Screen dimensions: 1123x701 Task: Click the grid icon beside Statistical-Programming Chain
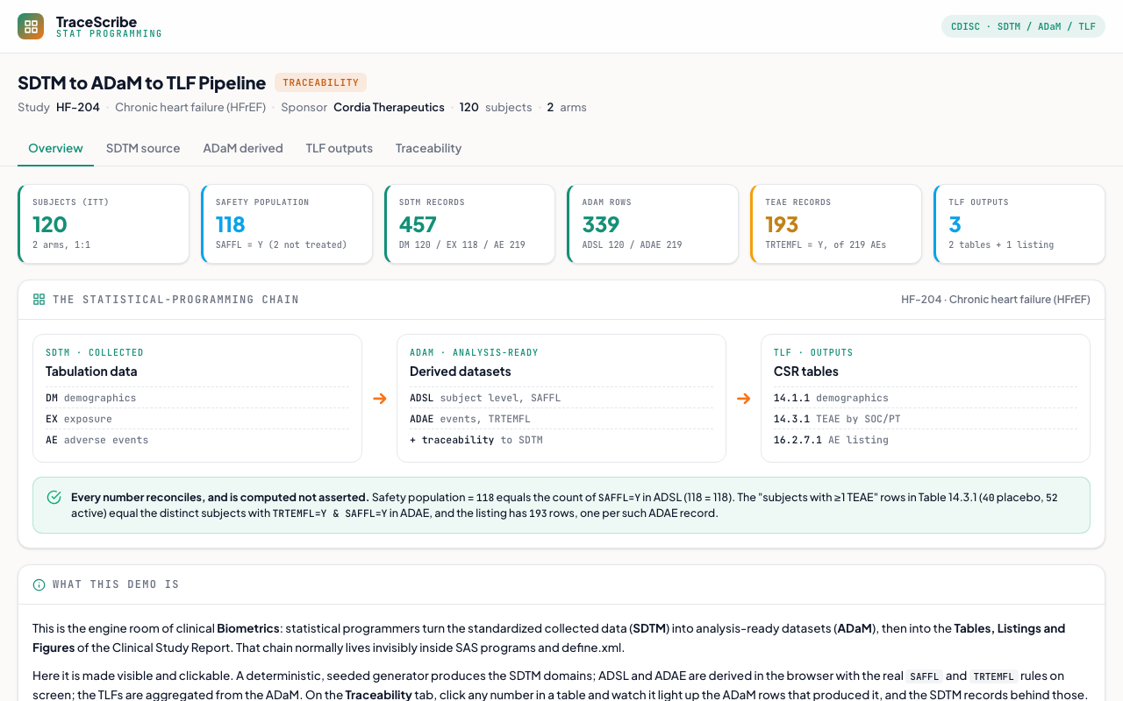pyautogui.click(x=39, y=300)
